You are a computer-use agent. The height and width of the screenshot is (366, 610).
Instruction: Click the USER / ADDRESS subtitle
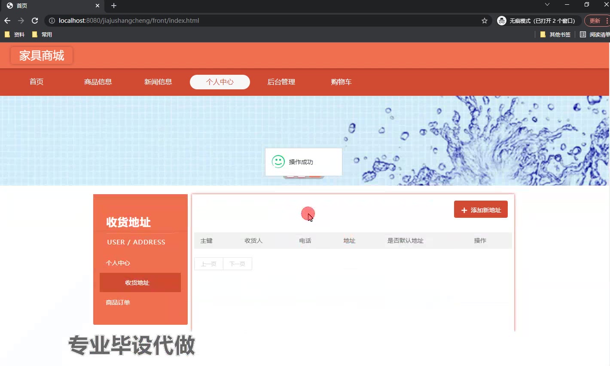pos(136,242)
